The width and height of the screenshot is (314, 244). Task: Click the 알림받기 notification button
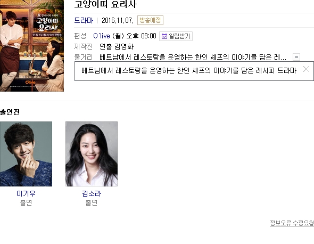176,36
